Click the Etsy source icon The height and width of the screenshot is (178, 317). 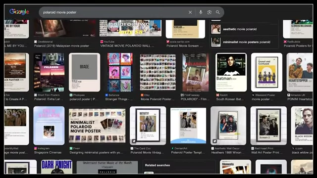tap(142, 95)
